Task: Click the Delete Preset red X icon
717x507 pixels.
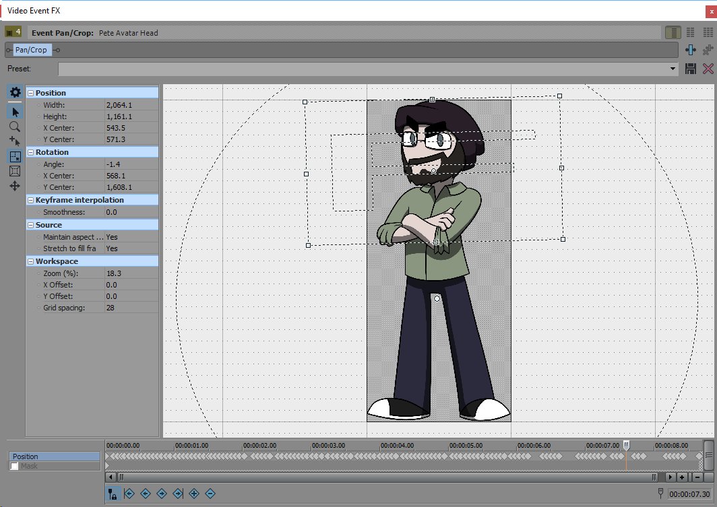Action: coord(708,69)
